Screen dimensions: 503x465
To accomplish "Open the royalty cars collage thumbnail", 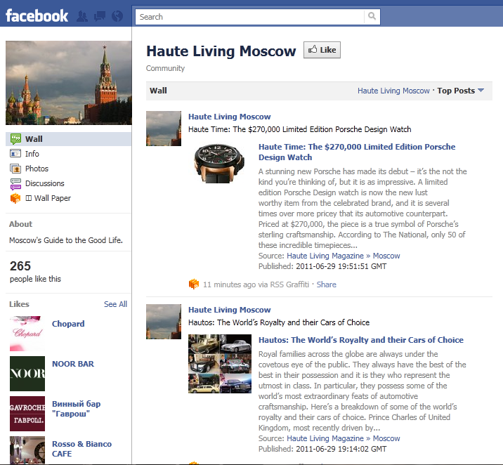I will pyautogui.click(x=218, y=363).
